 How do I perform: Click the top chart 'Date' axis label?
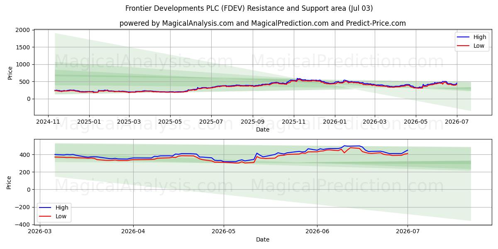[262, 129]
